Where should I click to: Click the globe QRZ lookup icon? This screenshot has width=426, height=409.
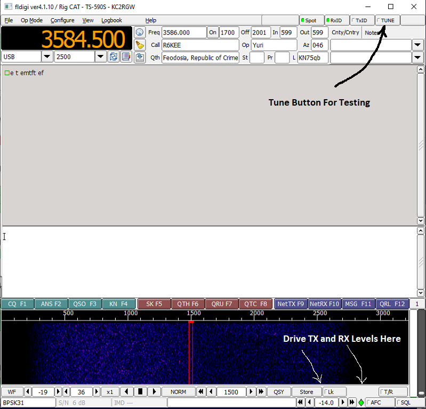click(140, 33)
